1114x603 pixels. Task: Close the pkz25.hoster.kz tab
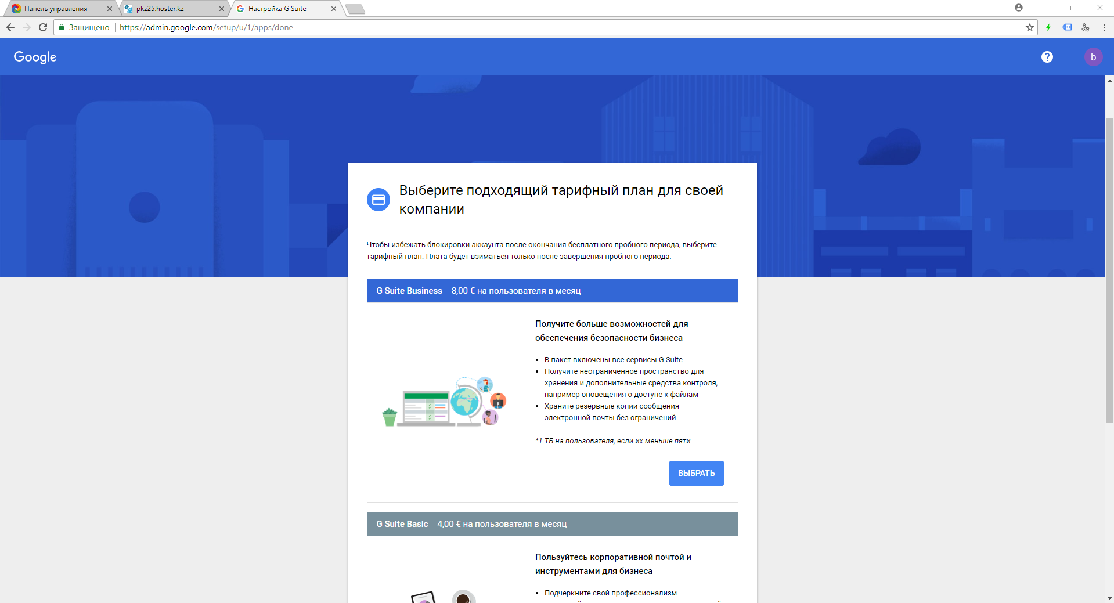[222, 9]
